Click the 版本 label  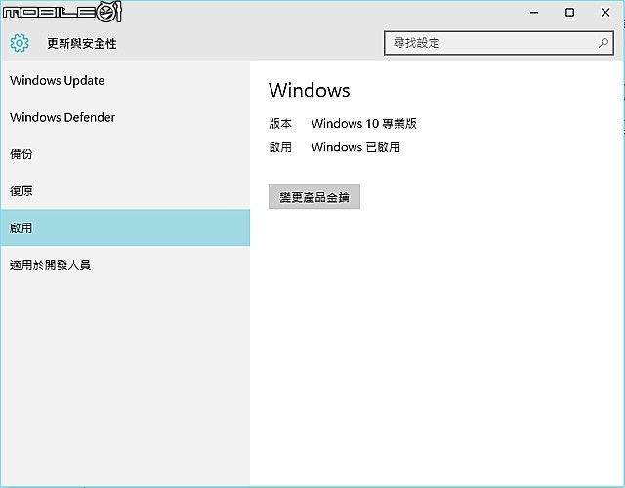(280, 124)
